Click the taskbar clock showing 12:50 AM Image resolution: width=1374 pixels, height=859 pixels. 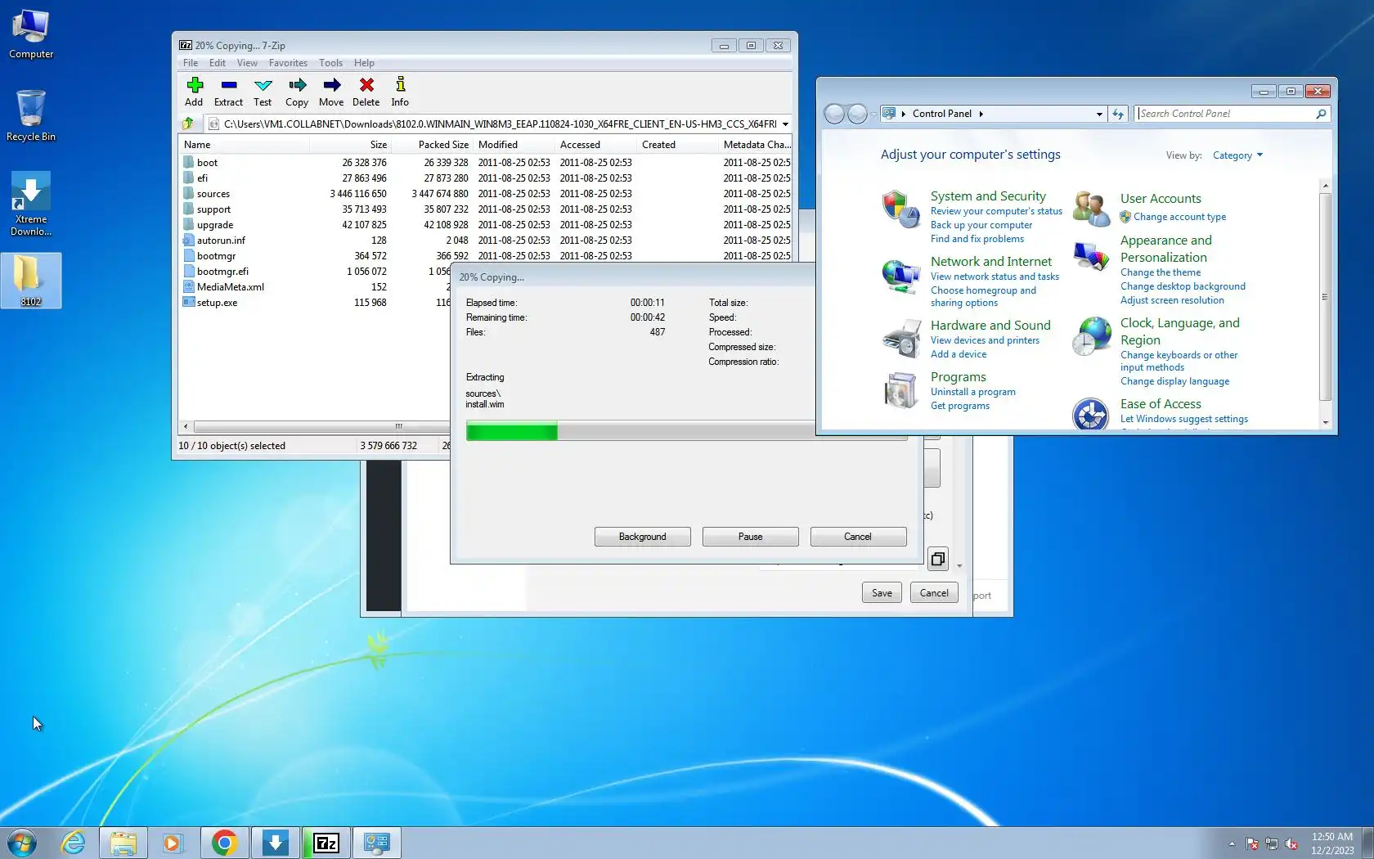(1332, 843)
